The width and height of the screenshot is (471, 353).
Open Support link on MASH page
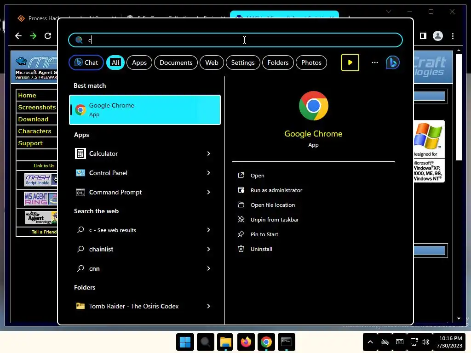click(30, 143)
